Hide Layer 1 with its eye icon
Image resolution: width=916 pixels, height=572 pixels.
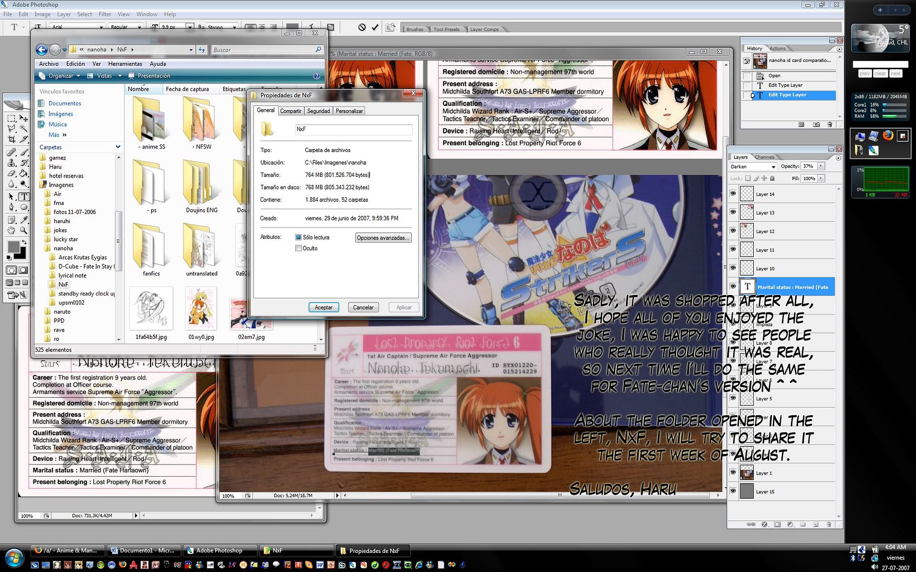click(733, 472)
